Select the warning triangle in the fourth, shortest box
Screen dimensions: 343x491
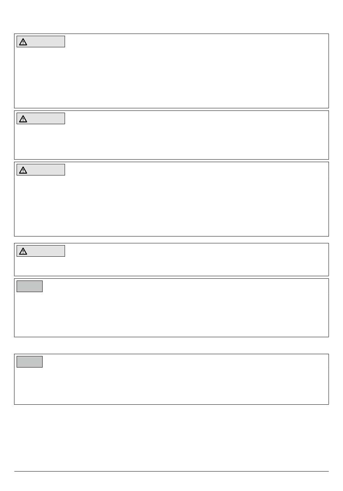(x=23, y=251)
